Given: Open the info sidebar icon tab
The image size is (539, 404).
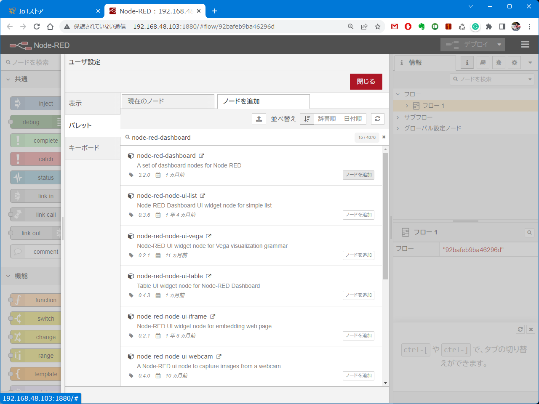Looking at the screenshot, I should 467,62.
